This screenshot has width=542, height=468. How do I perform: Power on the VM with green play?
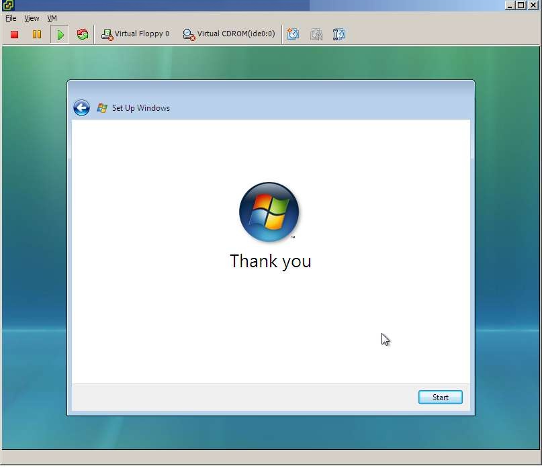(x=60, y=34)
